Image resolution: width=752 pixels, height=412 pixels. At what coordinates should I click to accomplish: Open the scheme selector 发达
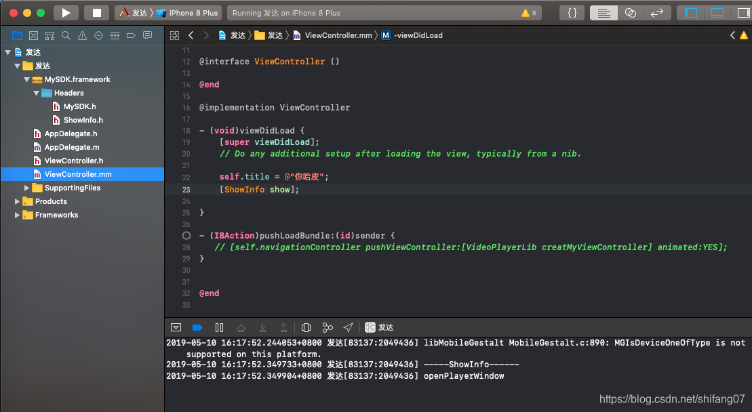point(134,13)
